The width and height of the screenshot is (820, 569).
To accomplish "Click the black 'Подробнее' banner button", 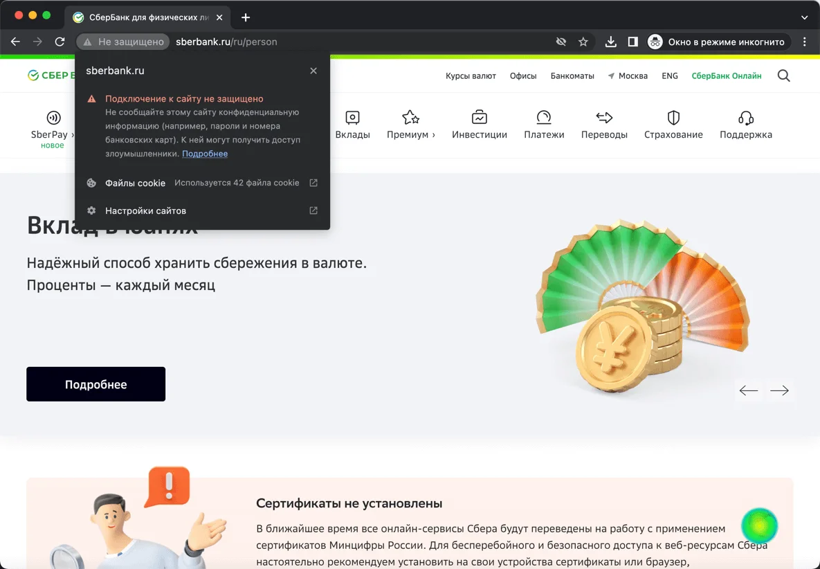I will click(95, 384).
